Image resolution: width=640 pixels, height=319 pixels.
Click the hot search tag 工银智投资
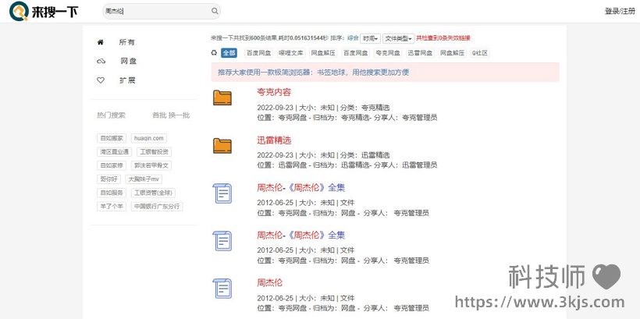pos(154,152)
